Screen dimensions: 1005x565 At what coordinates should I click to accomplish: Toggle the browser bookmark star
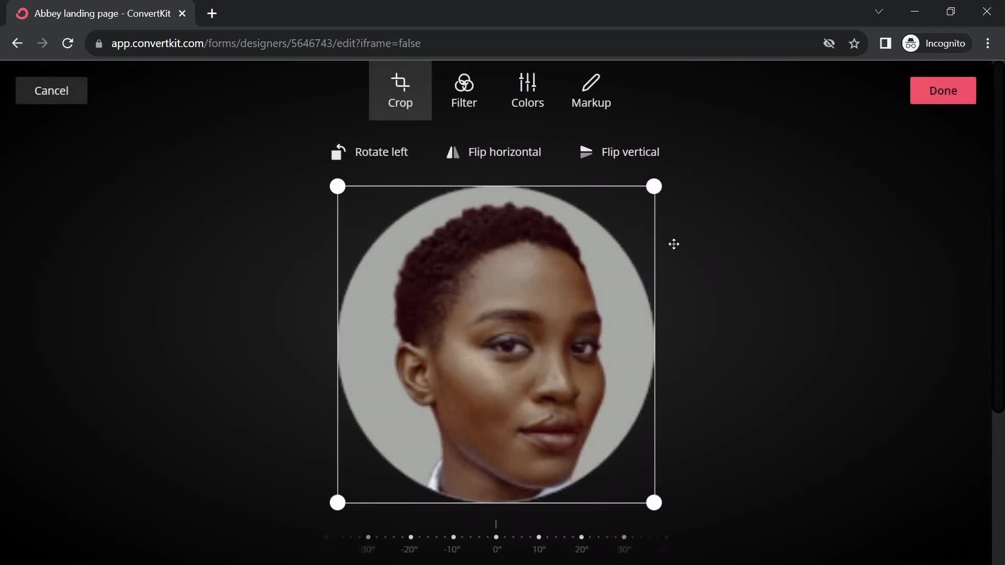click(x=855, y=43)
